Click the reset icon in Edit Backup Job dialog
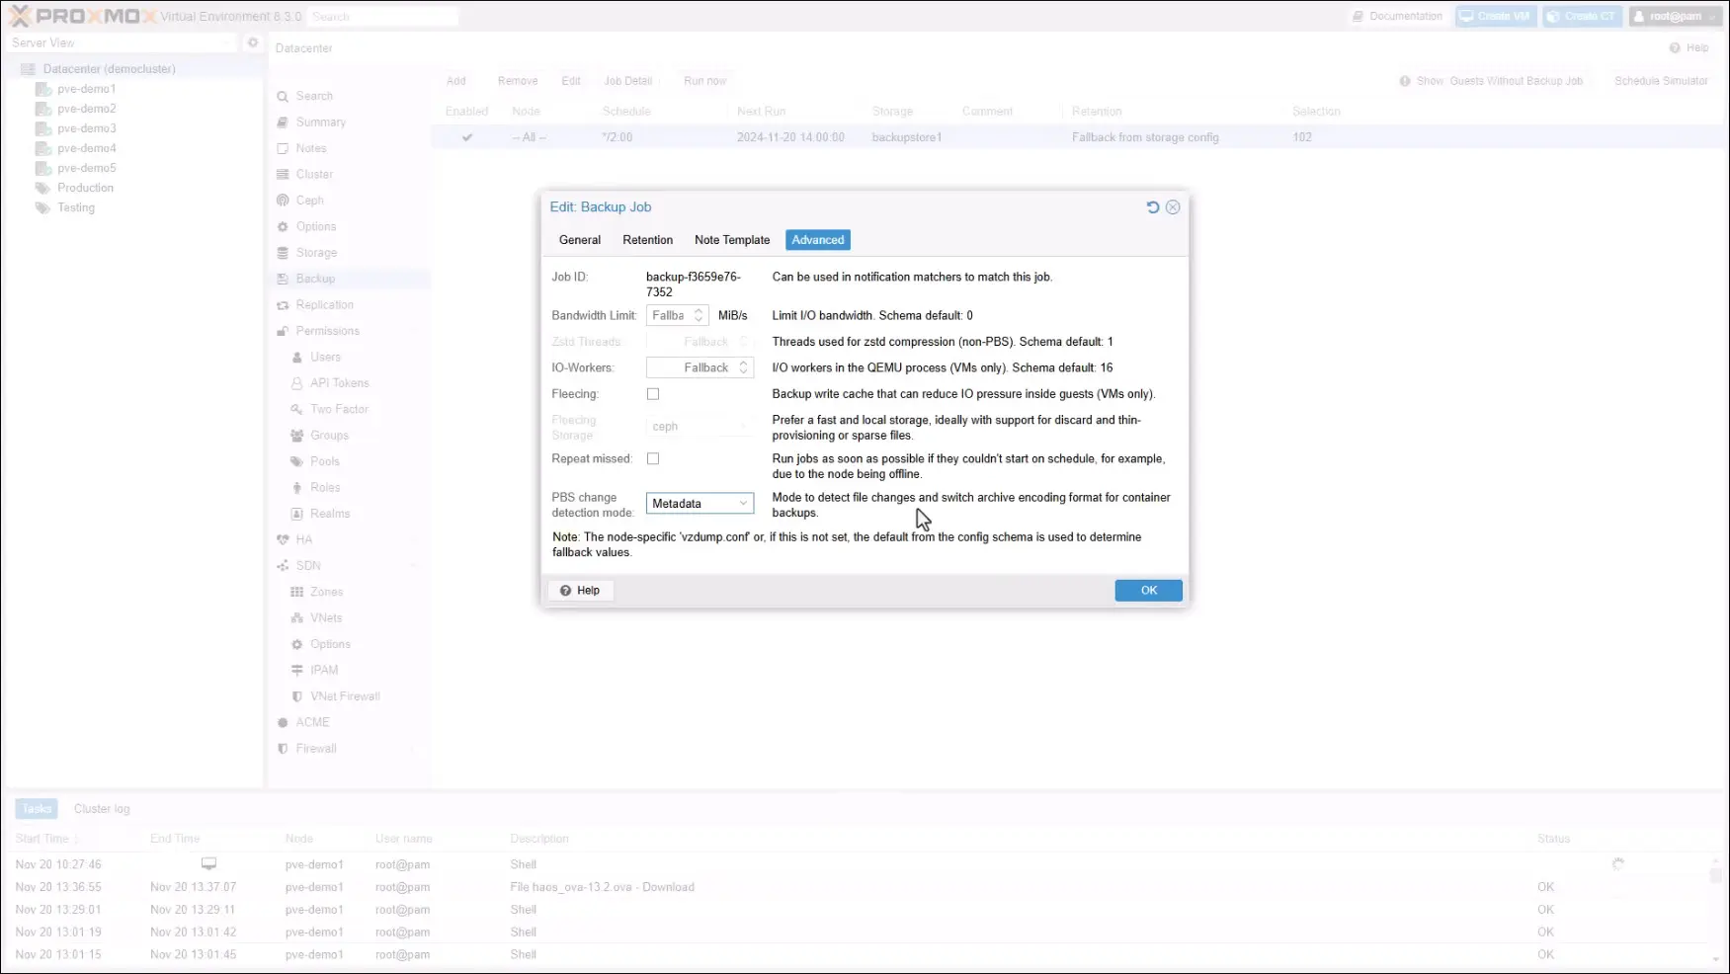 click(x=1152, y=207)
